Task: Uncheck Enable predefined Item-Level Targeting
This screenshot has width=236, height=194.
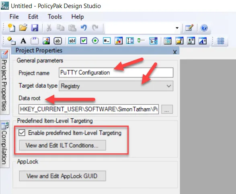Action: point(22,133)
